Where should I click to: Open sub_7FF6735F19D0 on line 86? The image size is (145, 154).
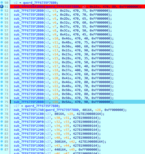[29, 146]
